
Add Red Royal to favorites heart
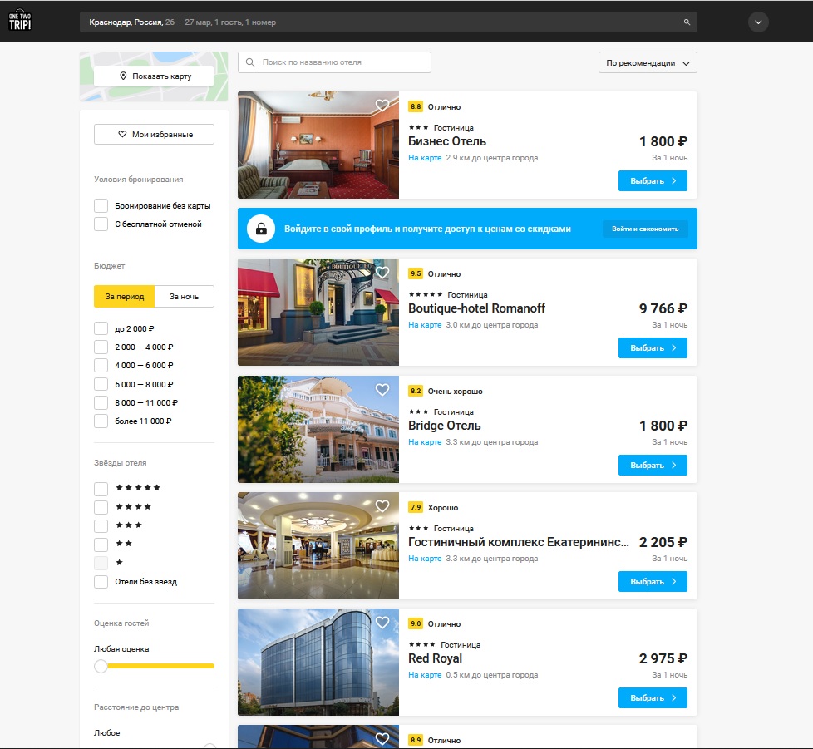(x=382, y=623)
